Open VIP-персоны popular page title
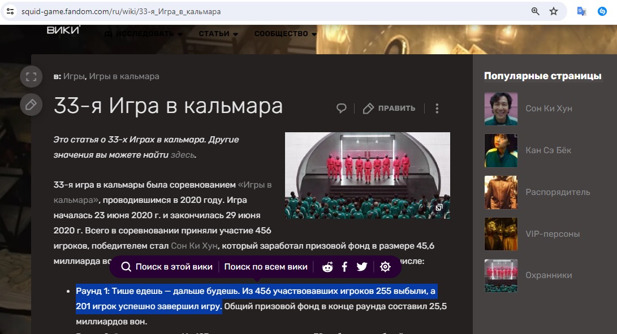This screenshot has height=334, width=617. (x=553, y=233)
